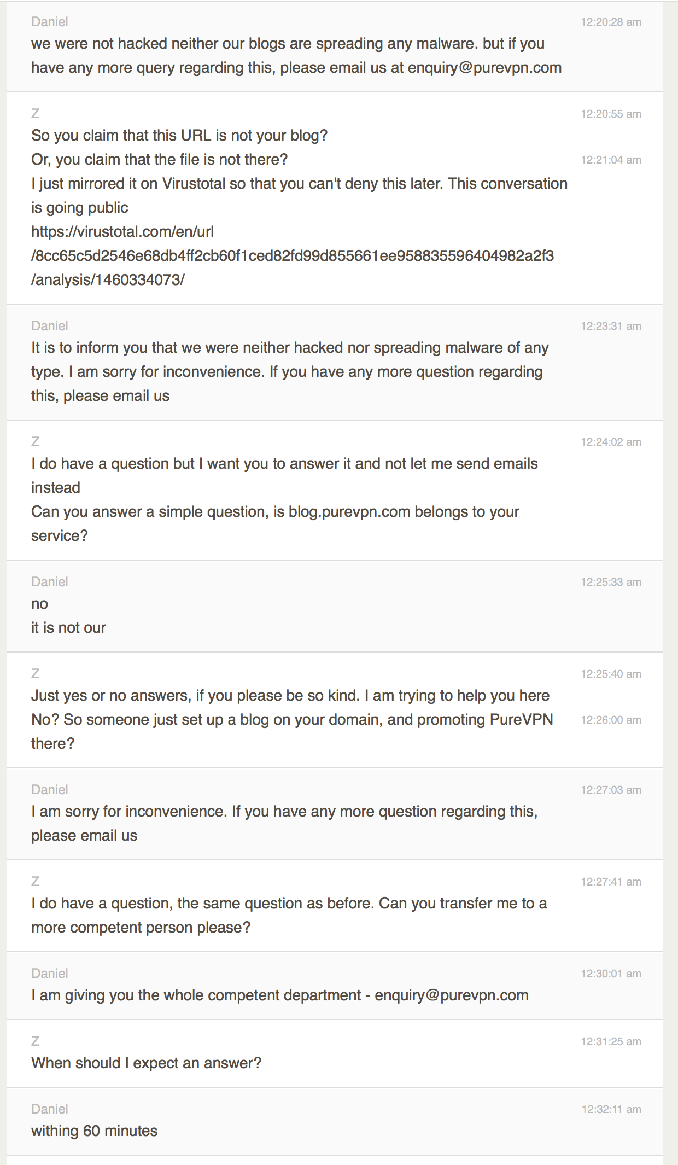Viewport: 678px width, 1165px height.
Task: Click "When should I expect an answer?" message
Action: point(146,1063)
